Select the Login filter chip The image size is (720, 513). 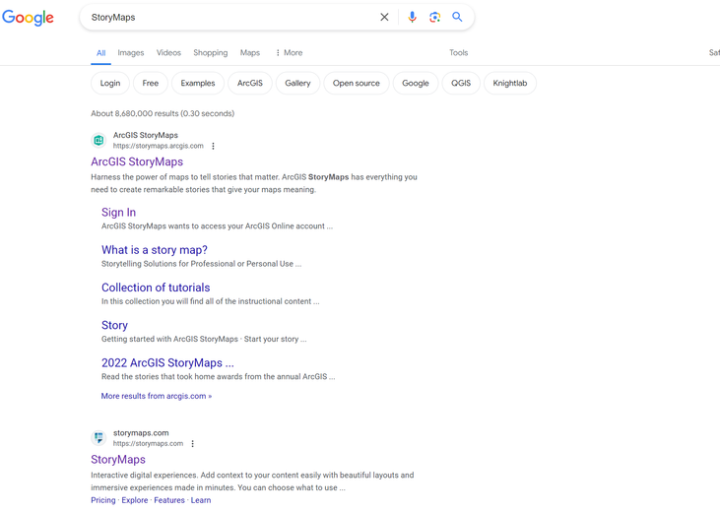tap(110, 83)
